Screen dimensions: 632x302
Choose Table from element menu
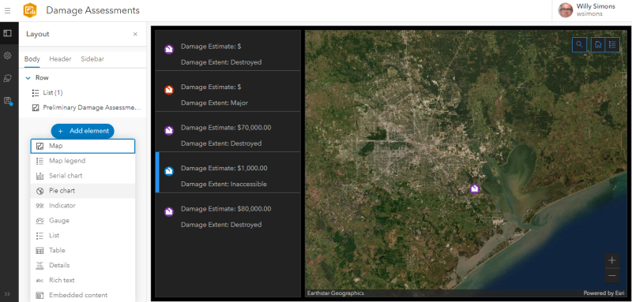83,250
